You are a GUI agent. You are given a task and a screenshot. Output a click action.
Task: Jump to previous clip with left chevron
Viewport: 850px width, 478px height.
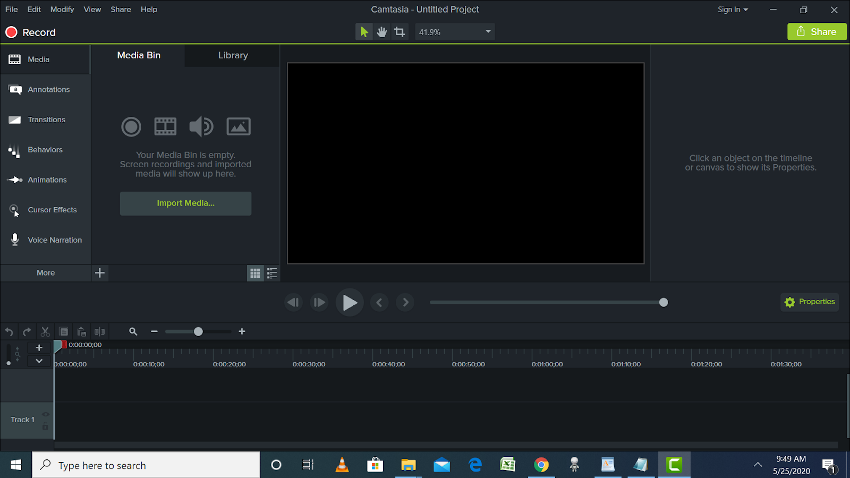(x=379, y=302)
